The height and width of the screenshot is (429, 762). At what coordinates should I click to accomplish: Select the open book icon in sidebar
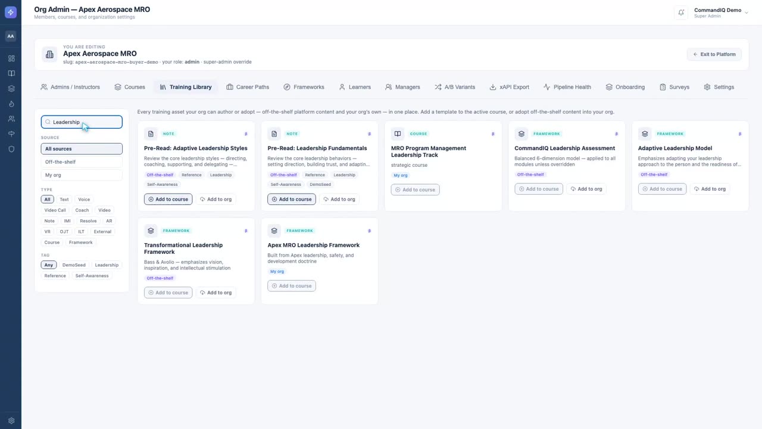coord(11,74)
